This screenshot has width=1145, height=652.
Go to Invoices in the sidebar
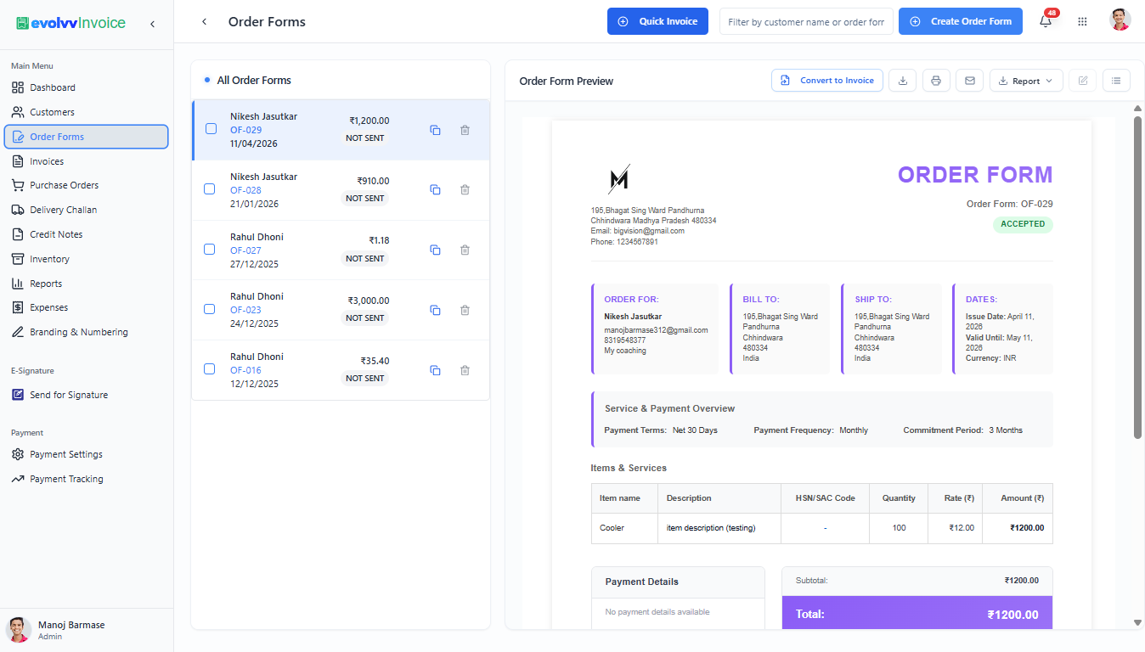[x=87, y=161]
